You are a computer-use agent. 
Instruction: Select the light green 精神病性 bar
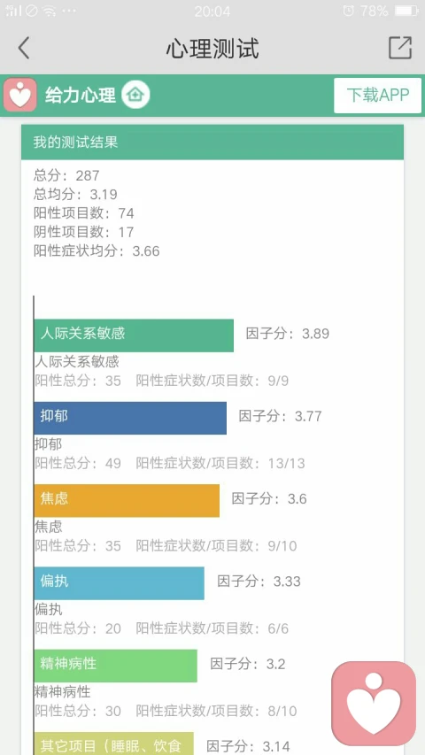[116, 666]
